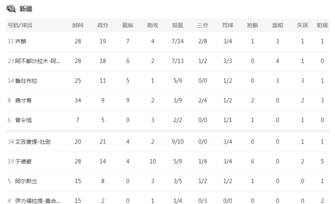
Task: Click the 罚球 column header
Action: pyautogui.click(x=227, y=25)
